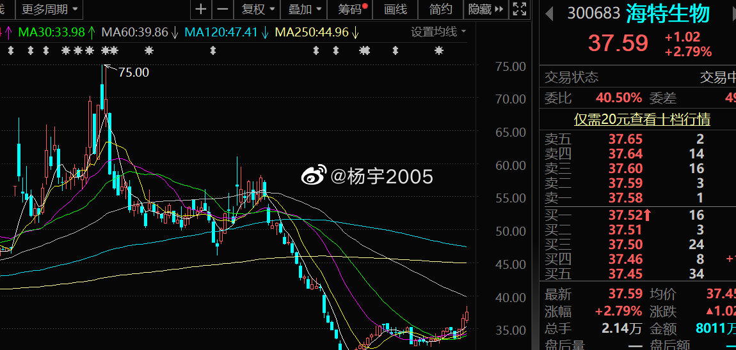This screenshot has width=736, height=350.
Task: Click the 卖一 price 37.58
Action: [625, 197]
